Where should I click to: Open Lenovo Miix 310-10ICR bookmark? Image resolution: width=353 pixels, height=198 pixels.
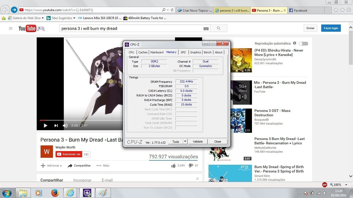click(x=99, y=18)
